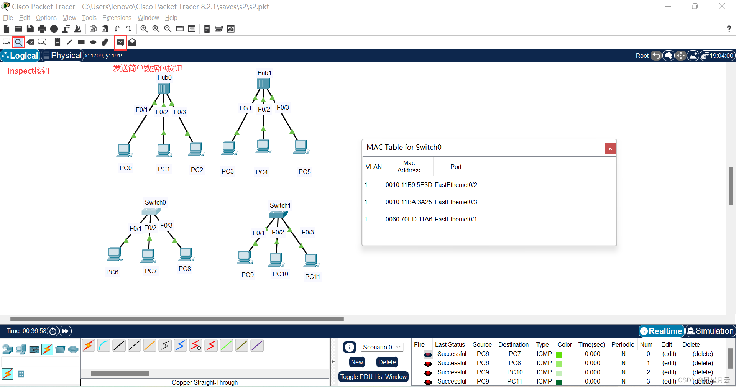Open the File menu

[x=8, y=18]
